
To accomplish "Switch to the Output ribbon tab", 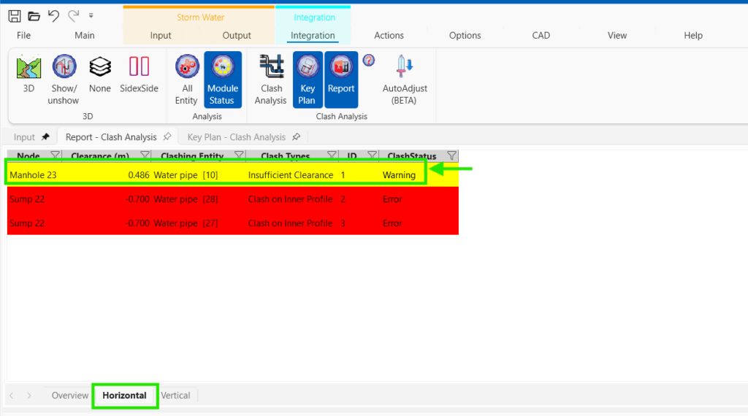I will click(x=237, y=35).
